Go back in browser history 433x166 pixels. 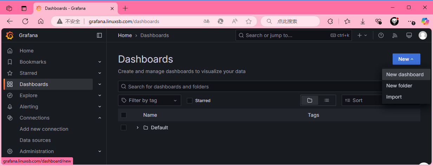click(10, 21)
